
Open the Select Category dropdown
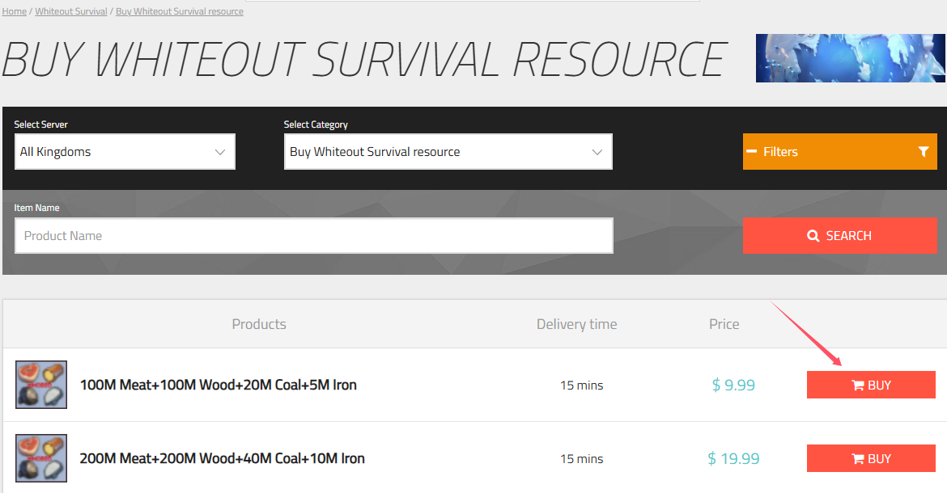[x=448, y=152]
